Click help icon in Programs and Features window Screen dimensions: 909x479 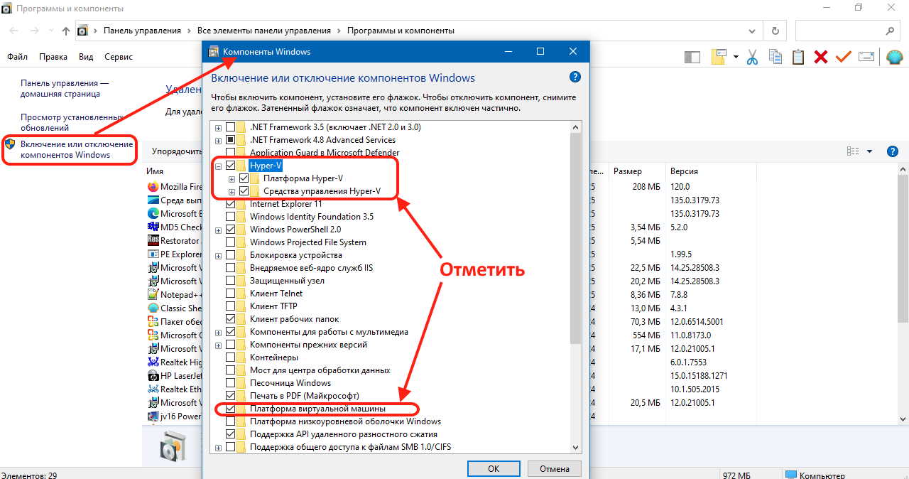pos(893,151)
